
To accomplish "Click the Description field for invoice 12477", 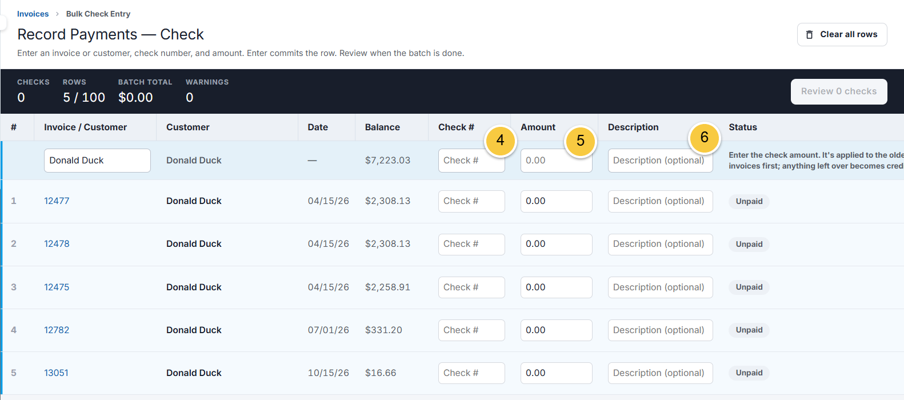I will [x=660, y=201].
